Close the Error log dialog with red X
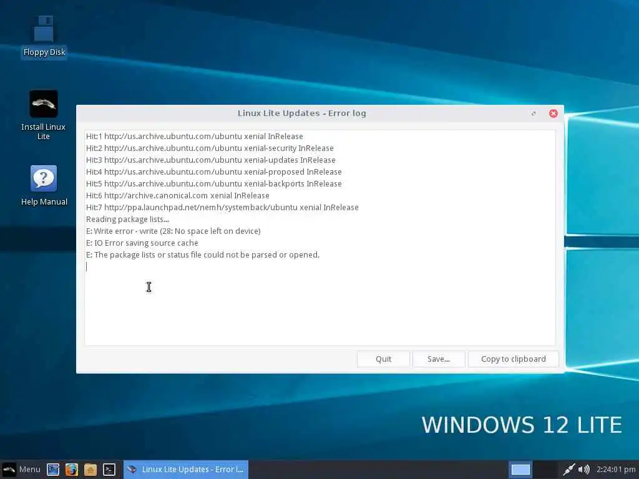This screenshot has height=479, width=639. [x=553, y=114]
